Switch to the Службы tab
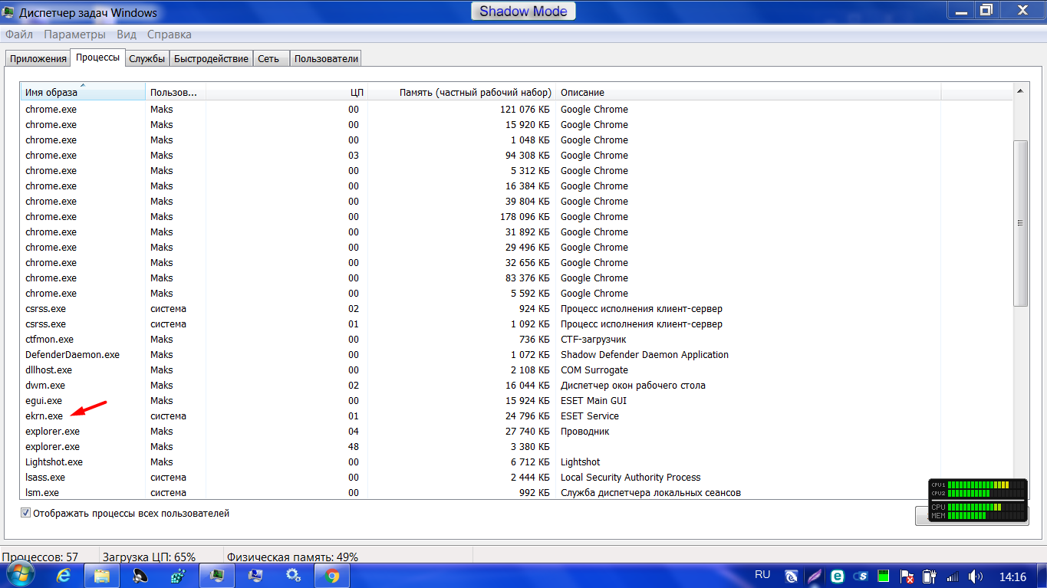 pyautogui.click(x=147, y=59)
